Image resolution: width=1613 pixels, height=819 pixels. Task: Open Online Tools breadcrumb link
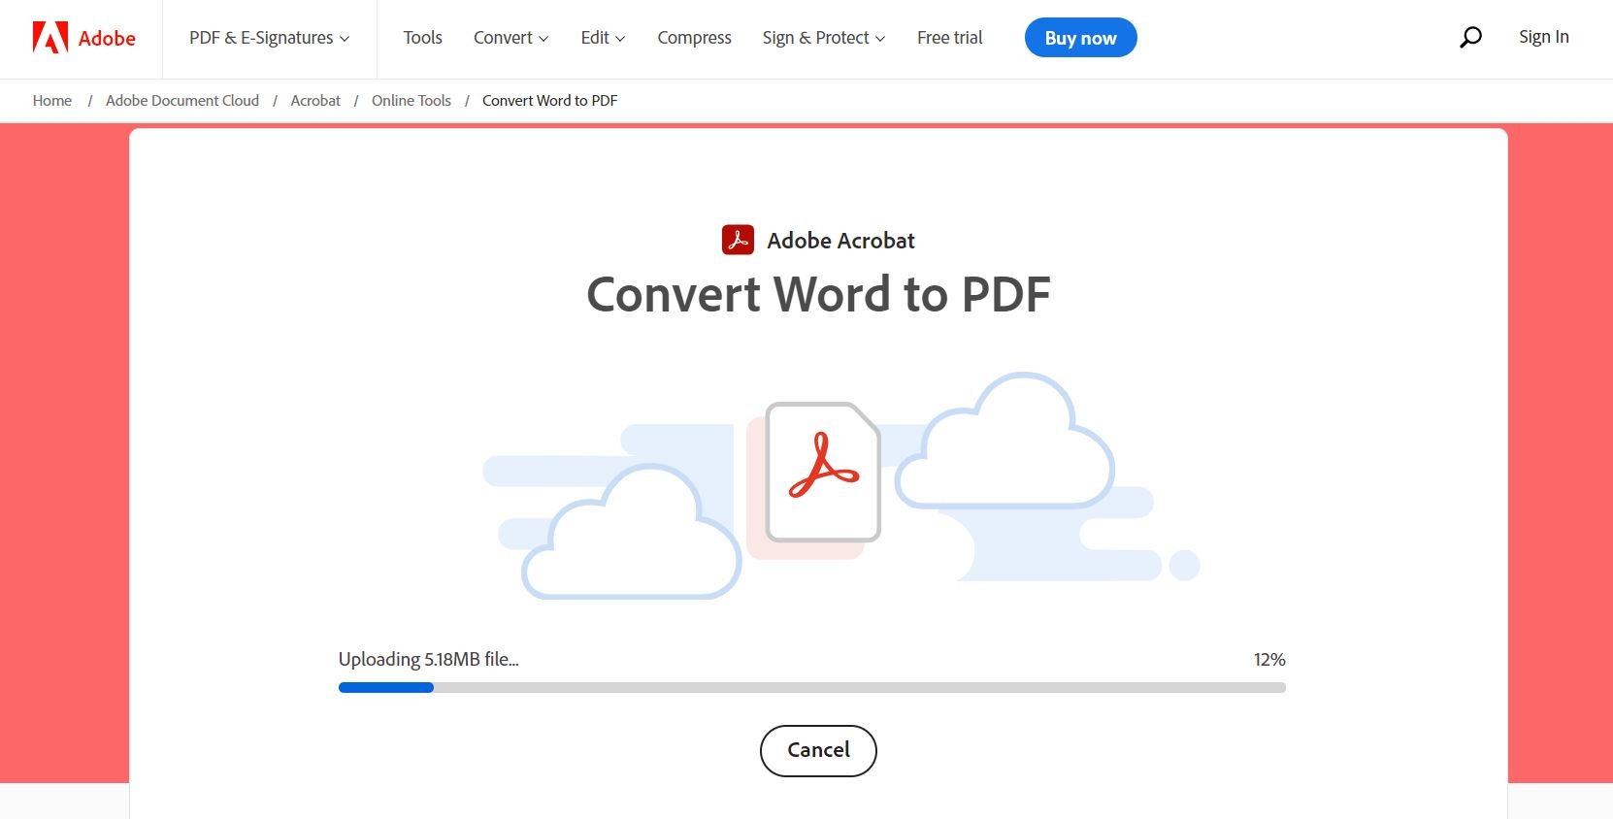click(411, 101)
